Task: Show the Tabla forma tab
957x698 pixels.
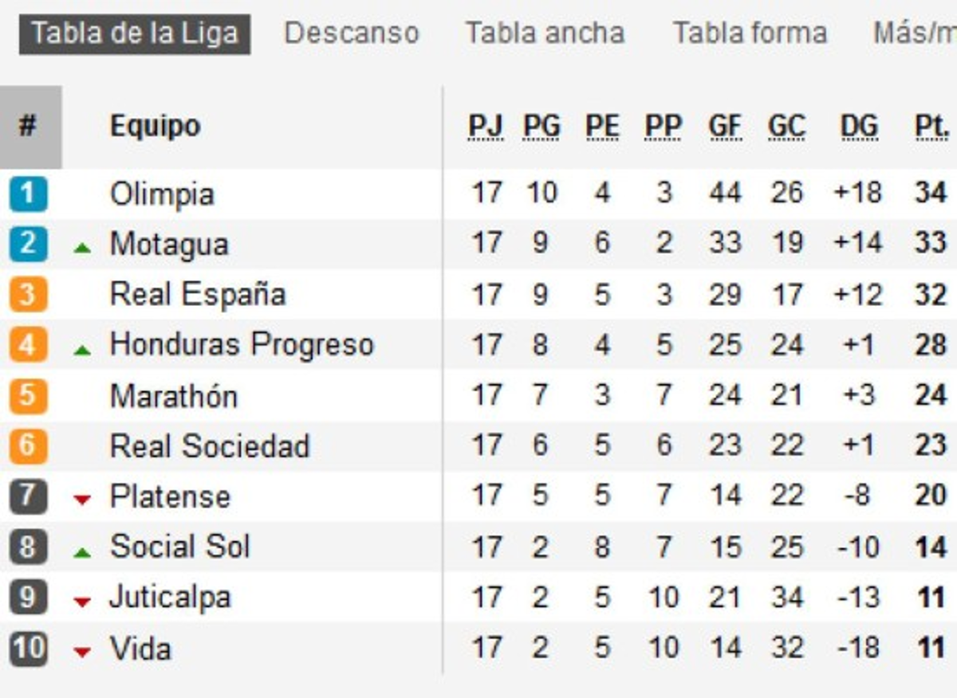Action: (750, 33)
